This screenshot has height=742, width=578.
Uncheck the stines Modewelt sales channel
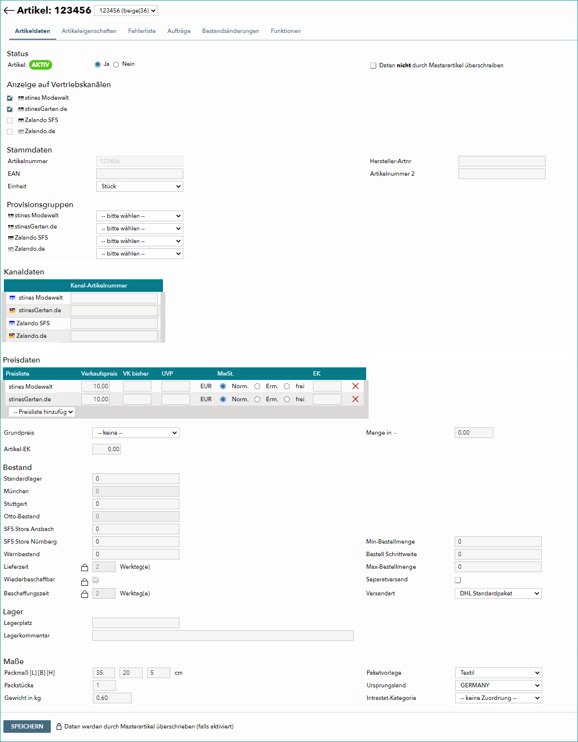tap(10, 98)
